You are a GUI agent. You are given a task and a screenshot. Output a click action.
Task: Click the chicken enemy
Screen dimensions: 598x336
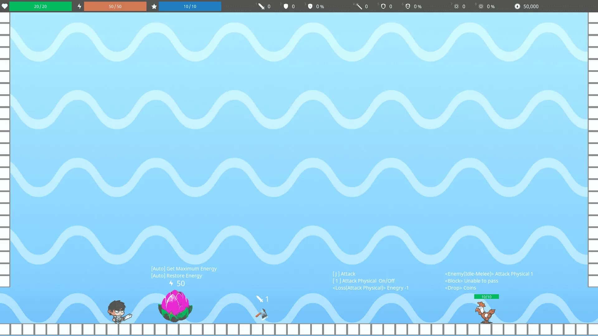tap(485, 313)
